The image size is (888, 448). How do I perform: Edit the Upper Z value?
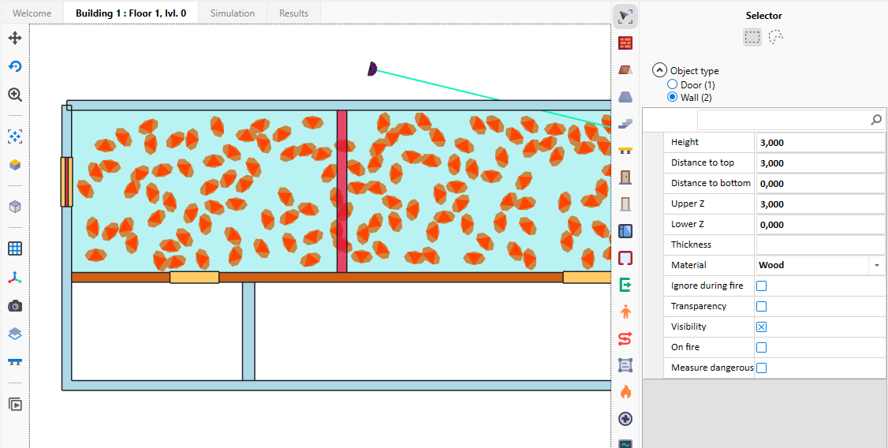(x=820, y=204)
